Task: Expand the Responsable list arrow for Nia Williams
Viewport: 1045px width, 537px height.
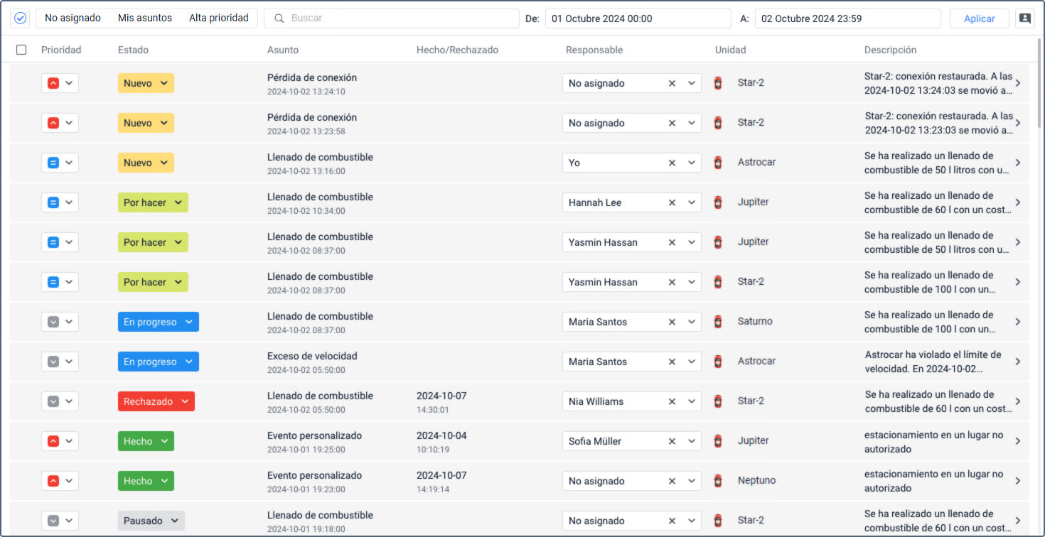Action: point(692,401)
